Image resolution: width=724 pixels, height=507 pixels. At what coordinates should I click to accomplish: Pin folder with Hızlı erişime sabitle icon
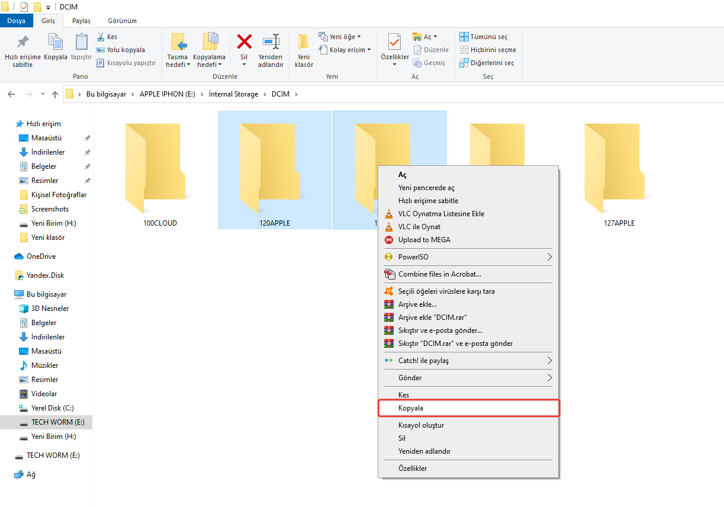tap(22, 43)
